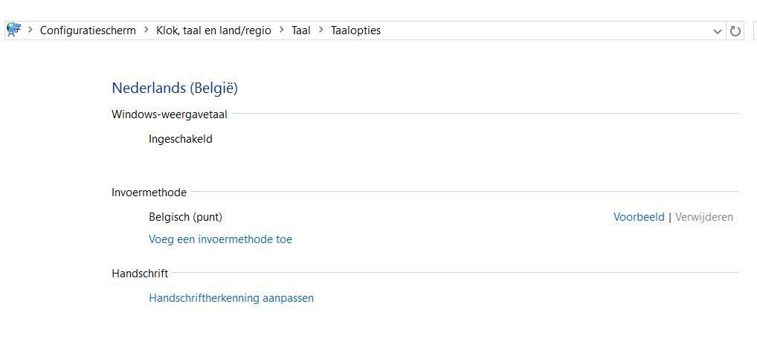Go to Configuratiescherm in the breadcrumb
This screenshot has width=757, height=362.
coord(88,30)
